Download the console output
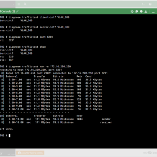This screenshot has height=157, width=157. [146, 11]
